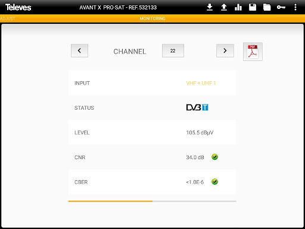Go to next channel with right chevron
The width and height of the screenshot is (305, 229).
tap(225, 51)
